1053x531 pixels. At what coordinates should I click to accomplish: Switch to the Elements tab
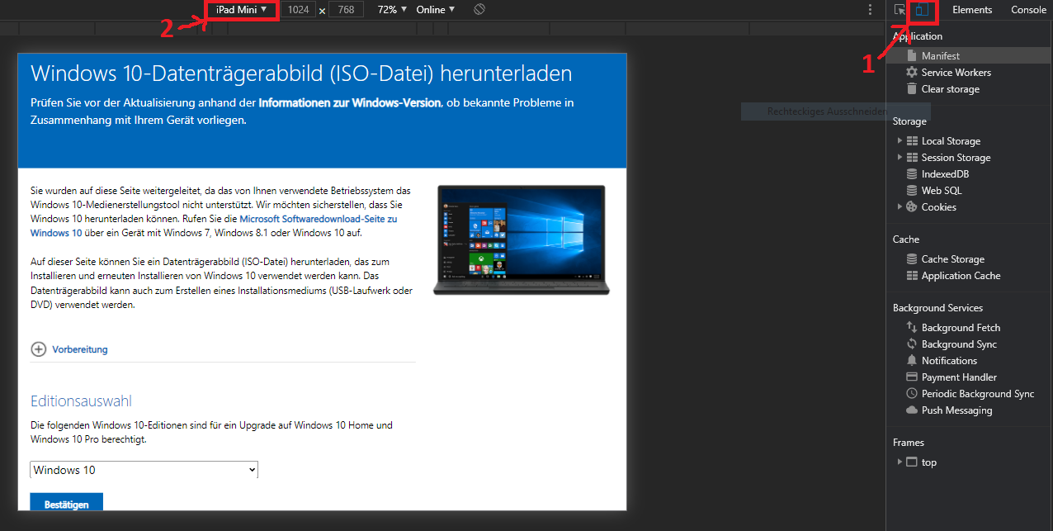[x=972, y=10]
